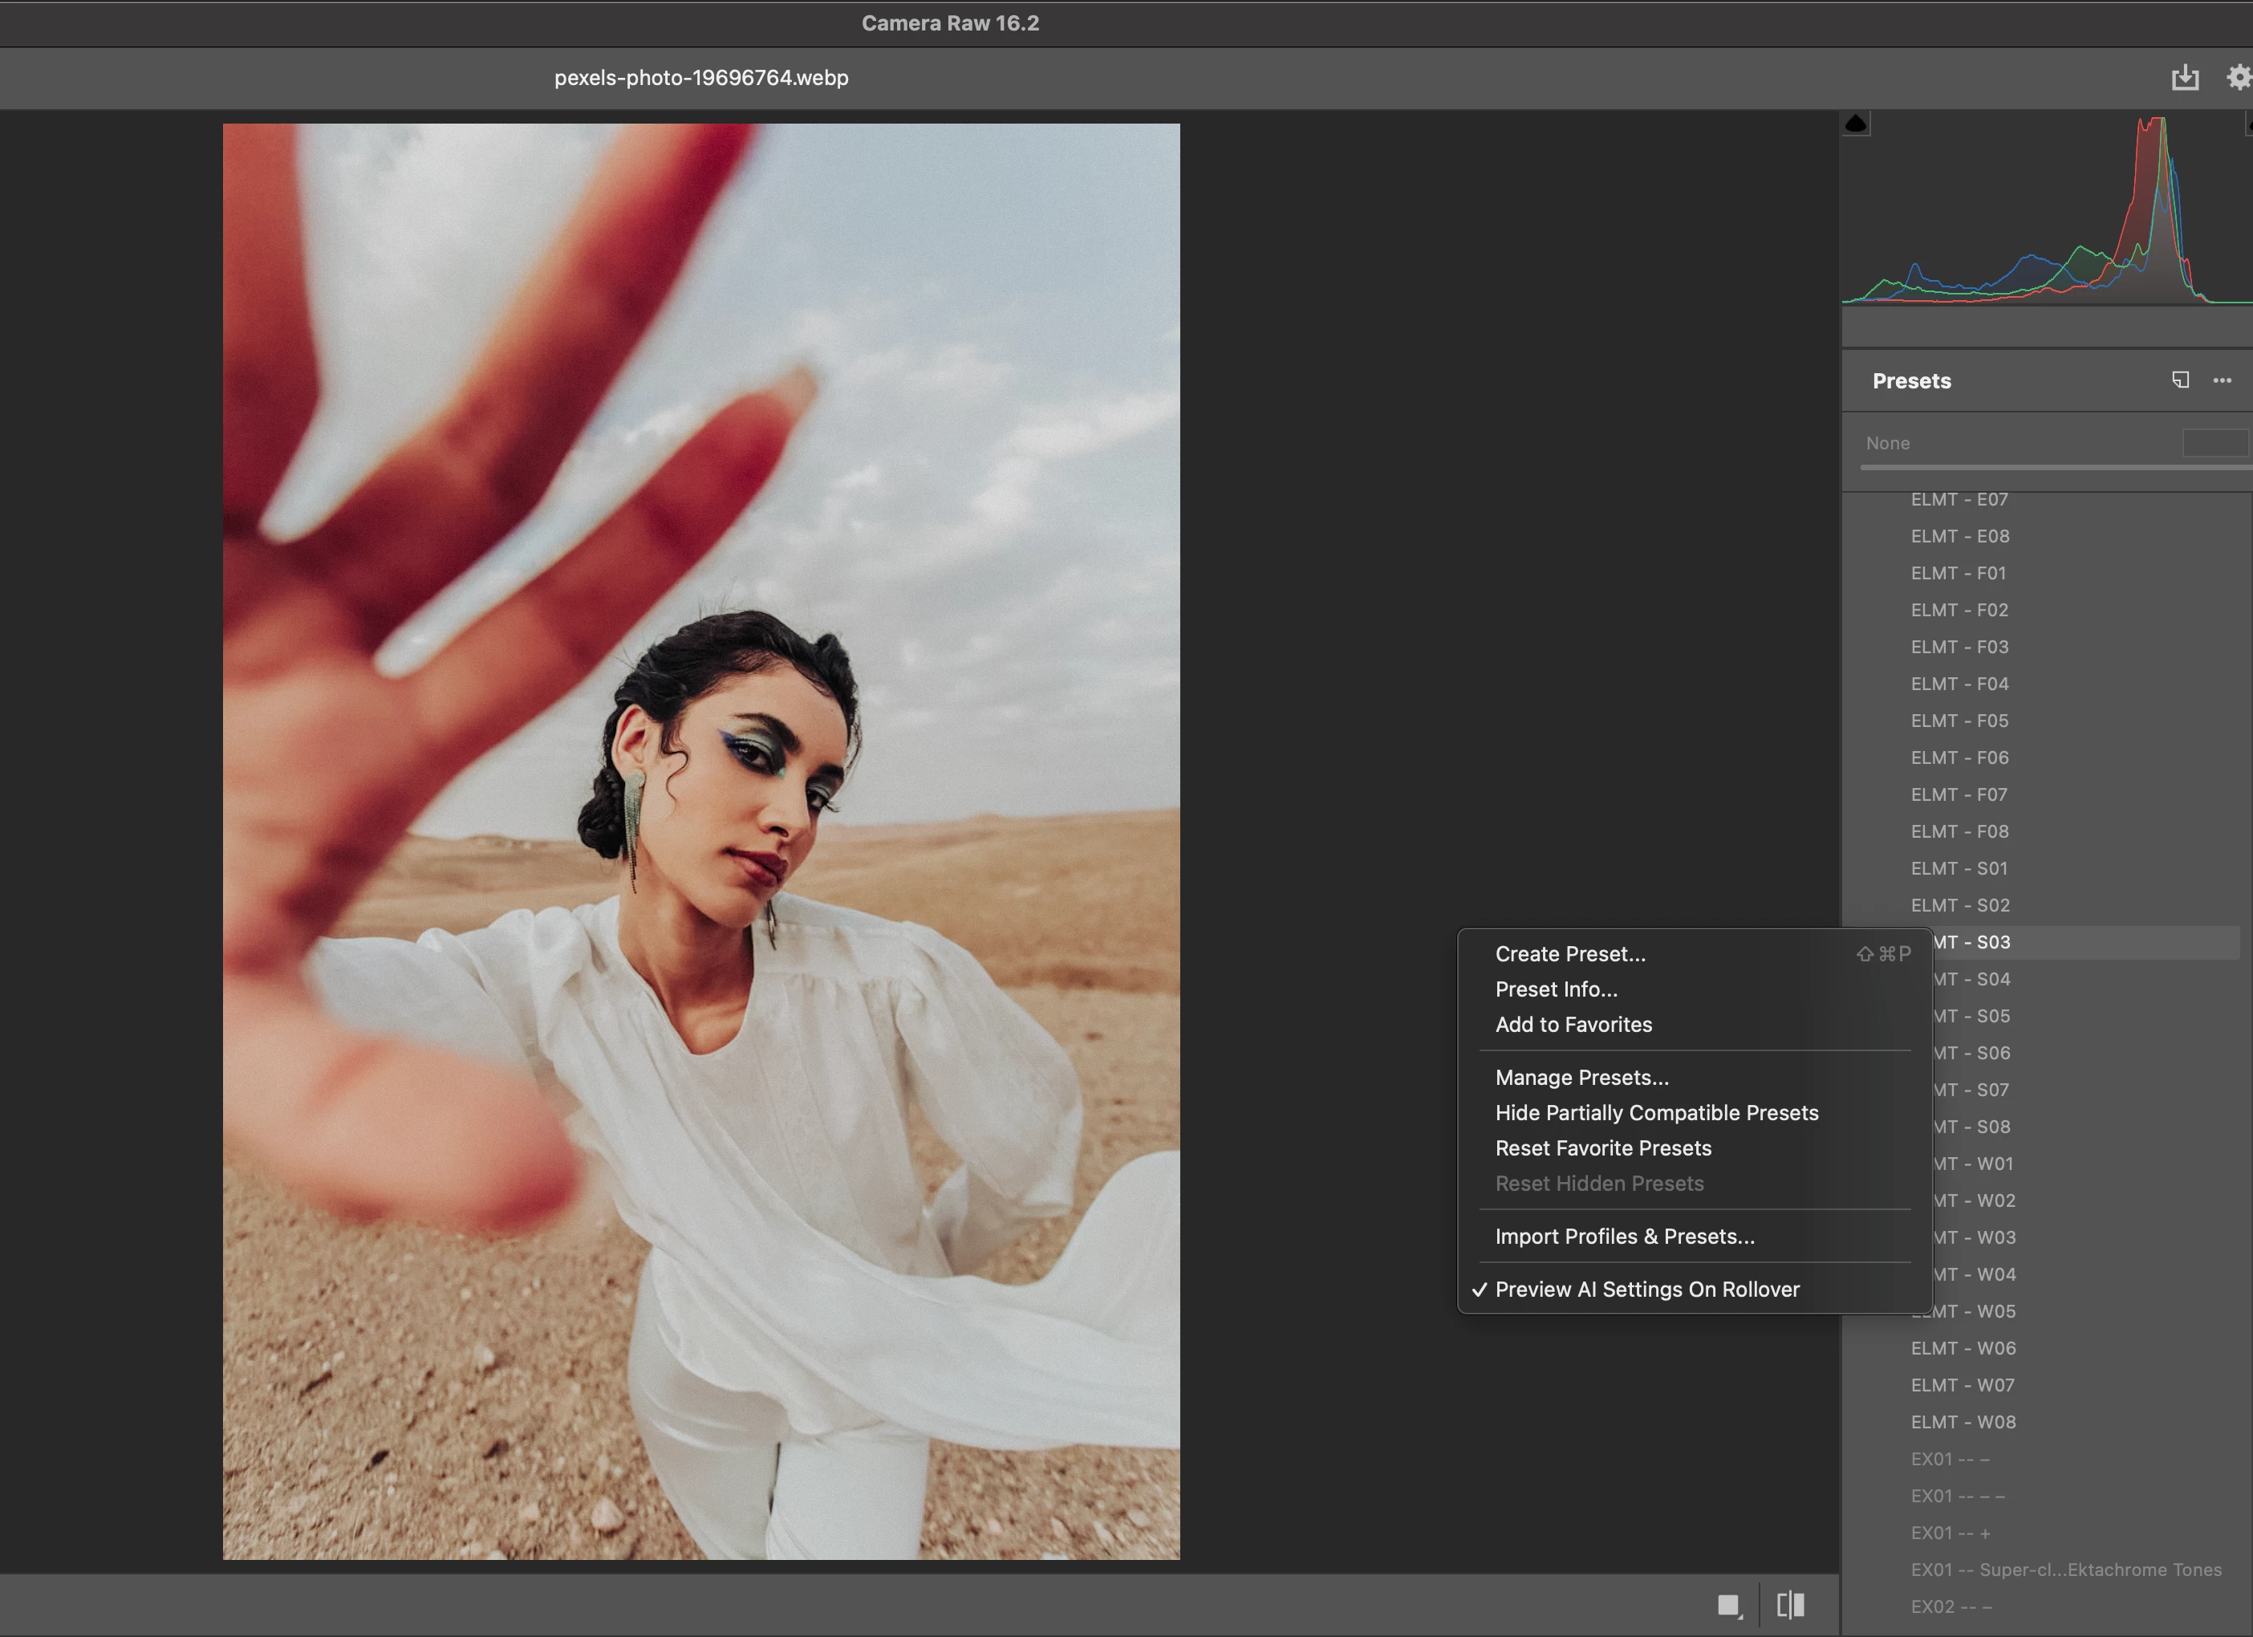This screenshot has height=1637, width=2253.
Task: Click the save image download icon
Action: click(2185, 78)
